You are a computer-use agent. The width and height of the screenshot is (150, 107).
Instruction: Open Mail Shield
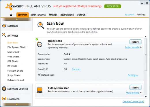[x=13, y=52]
